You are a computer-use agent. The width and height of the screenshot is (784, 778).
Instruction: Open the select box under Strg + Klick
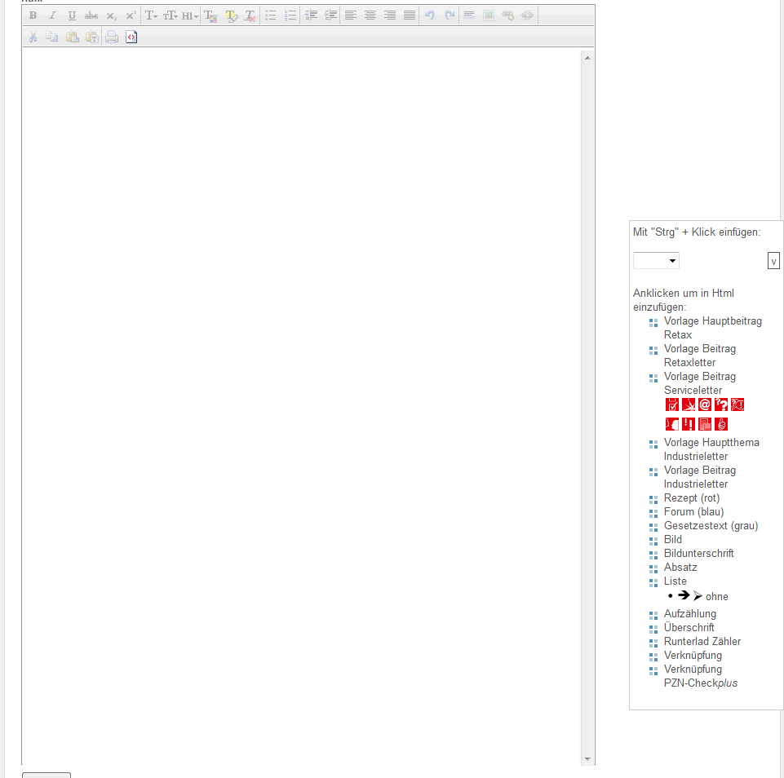pyautogui.click(x=656, y=261)
